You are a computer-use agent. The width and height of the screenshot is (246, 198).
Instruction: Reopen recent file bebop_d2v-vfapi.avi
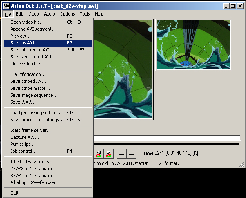tap(48, 182)
